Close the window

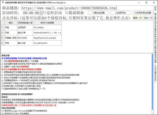[x=154, y=3]
